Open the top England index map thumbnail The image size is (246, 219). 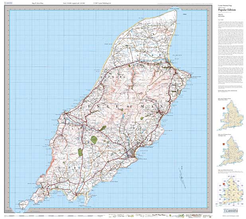(x=230, y=113)
